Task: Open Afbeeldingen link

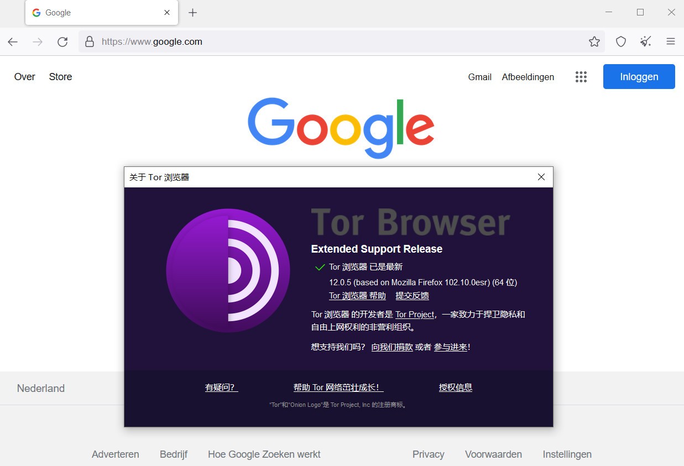Action: [x=528, y=77]
